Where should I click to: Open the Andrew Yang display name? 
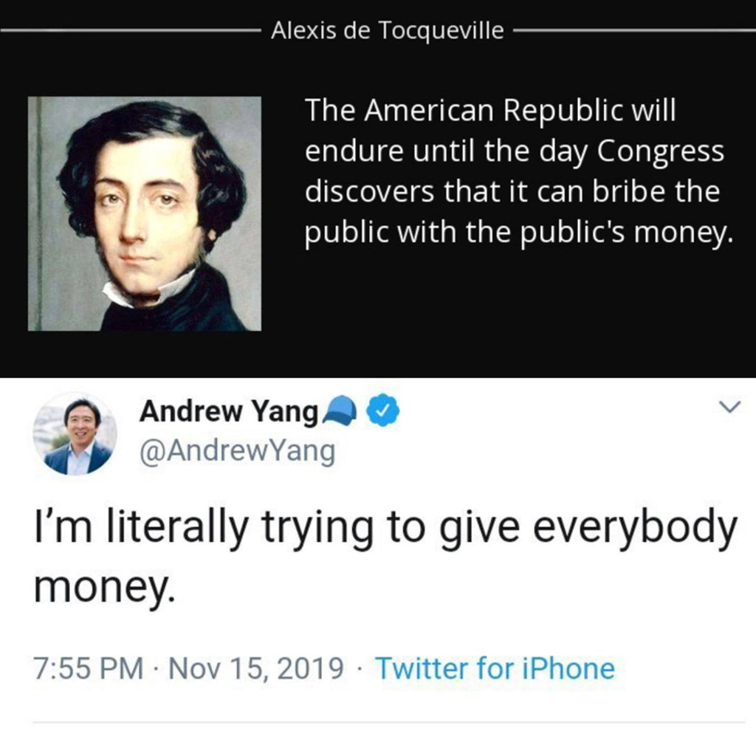point(229,411)
